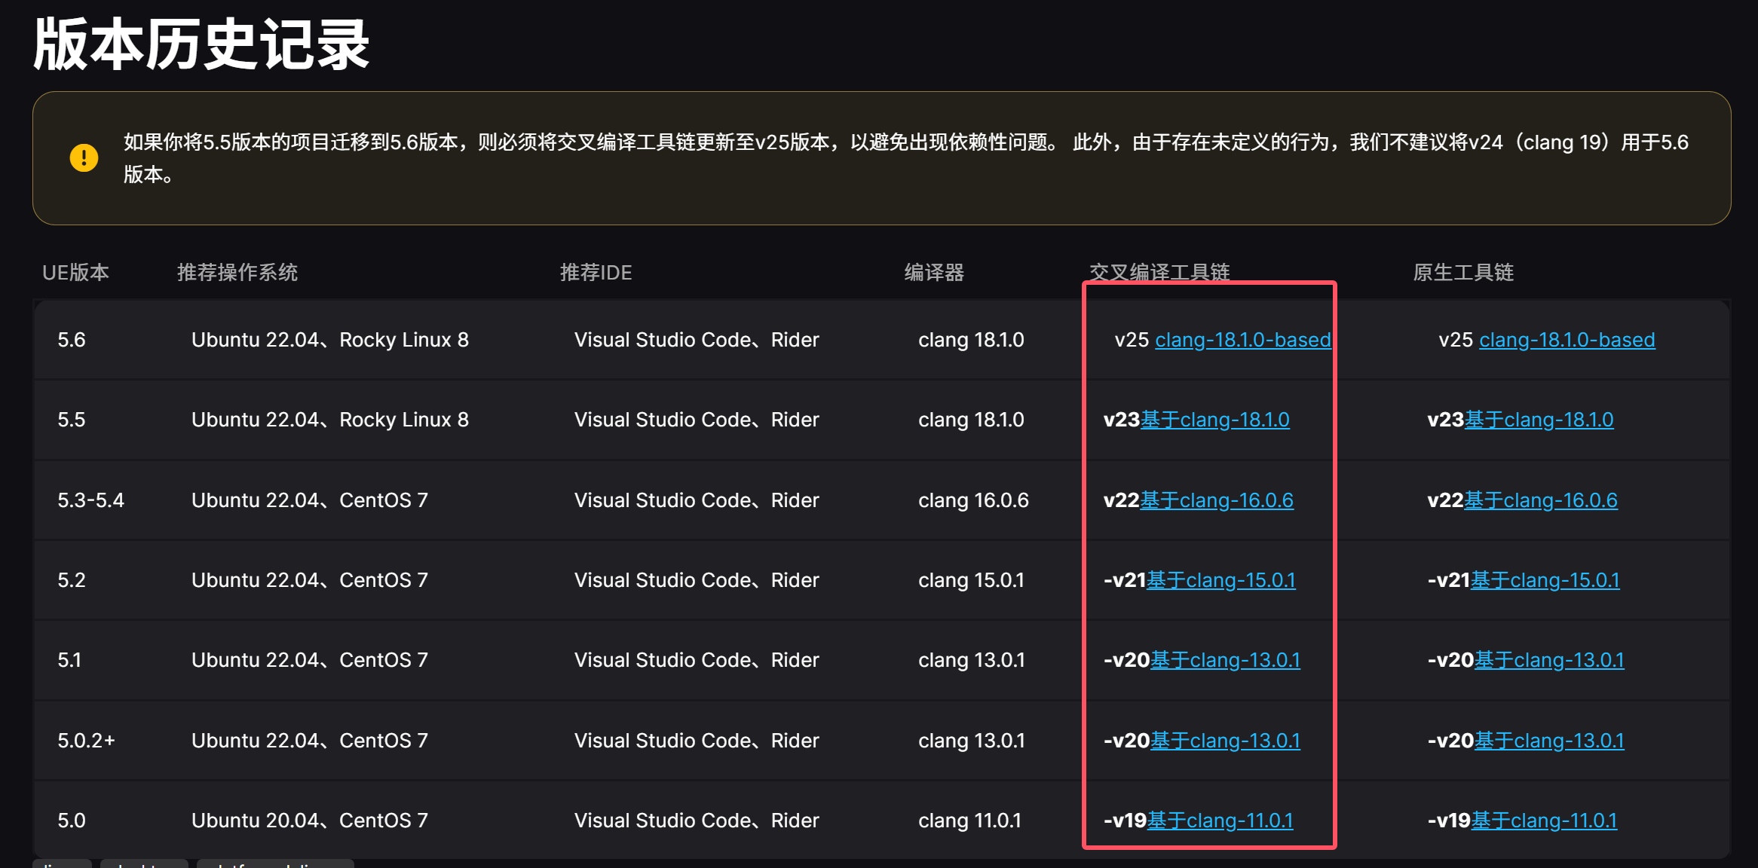Open the v20 基于clang-13.0.1 link in the 5.1 row

[1225, 660]
